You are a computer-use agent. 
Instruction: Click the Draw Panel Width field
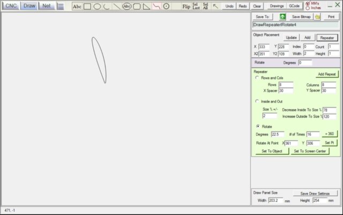pyautogui.click(x=275, y=201)
